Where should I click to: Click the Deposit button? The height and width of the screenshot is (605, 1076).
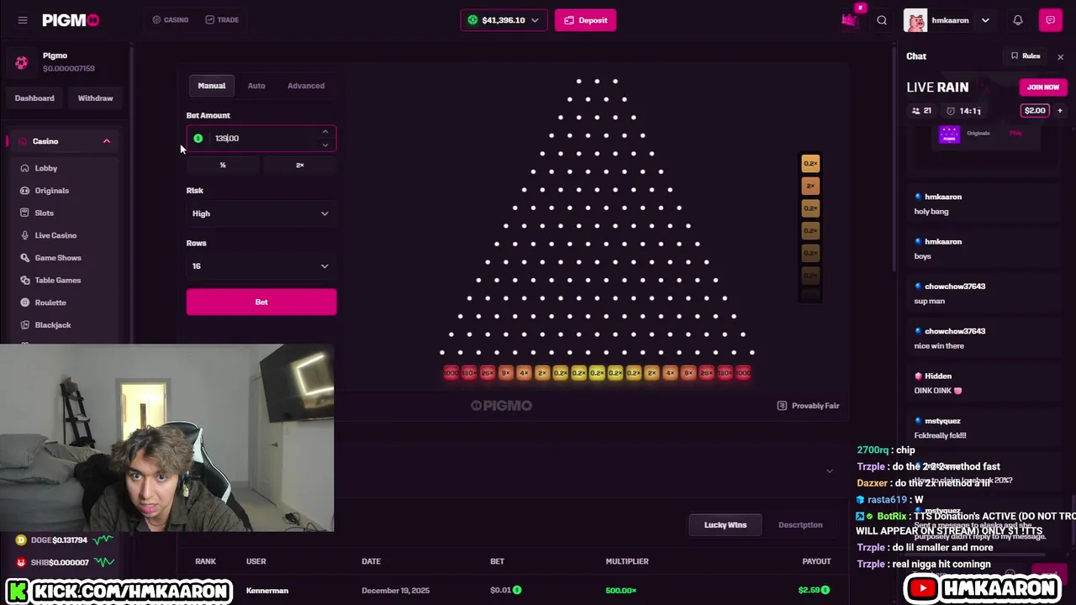click(586, 20)
